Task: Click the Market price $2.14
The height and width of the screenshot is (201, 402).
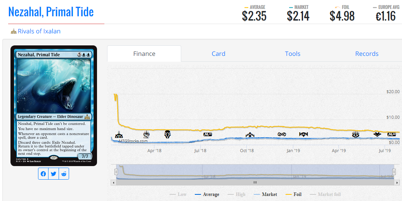Action: click(x=298, y=16)
